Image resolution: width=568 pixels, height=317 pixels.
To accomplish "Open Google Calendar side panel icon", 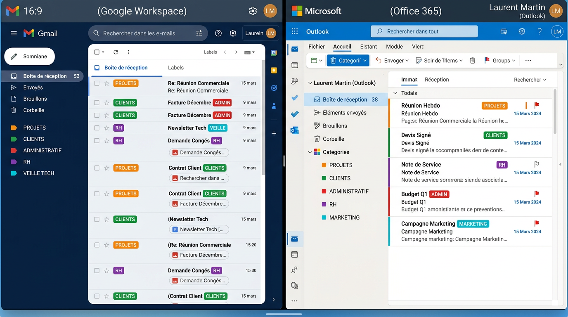I will coord(274,53).
